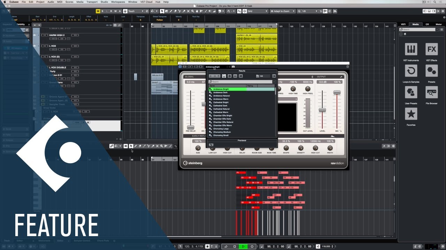
Task: Click the Pre Delay fader handle
Action: (x=191, y=127)
